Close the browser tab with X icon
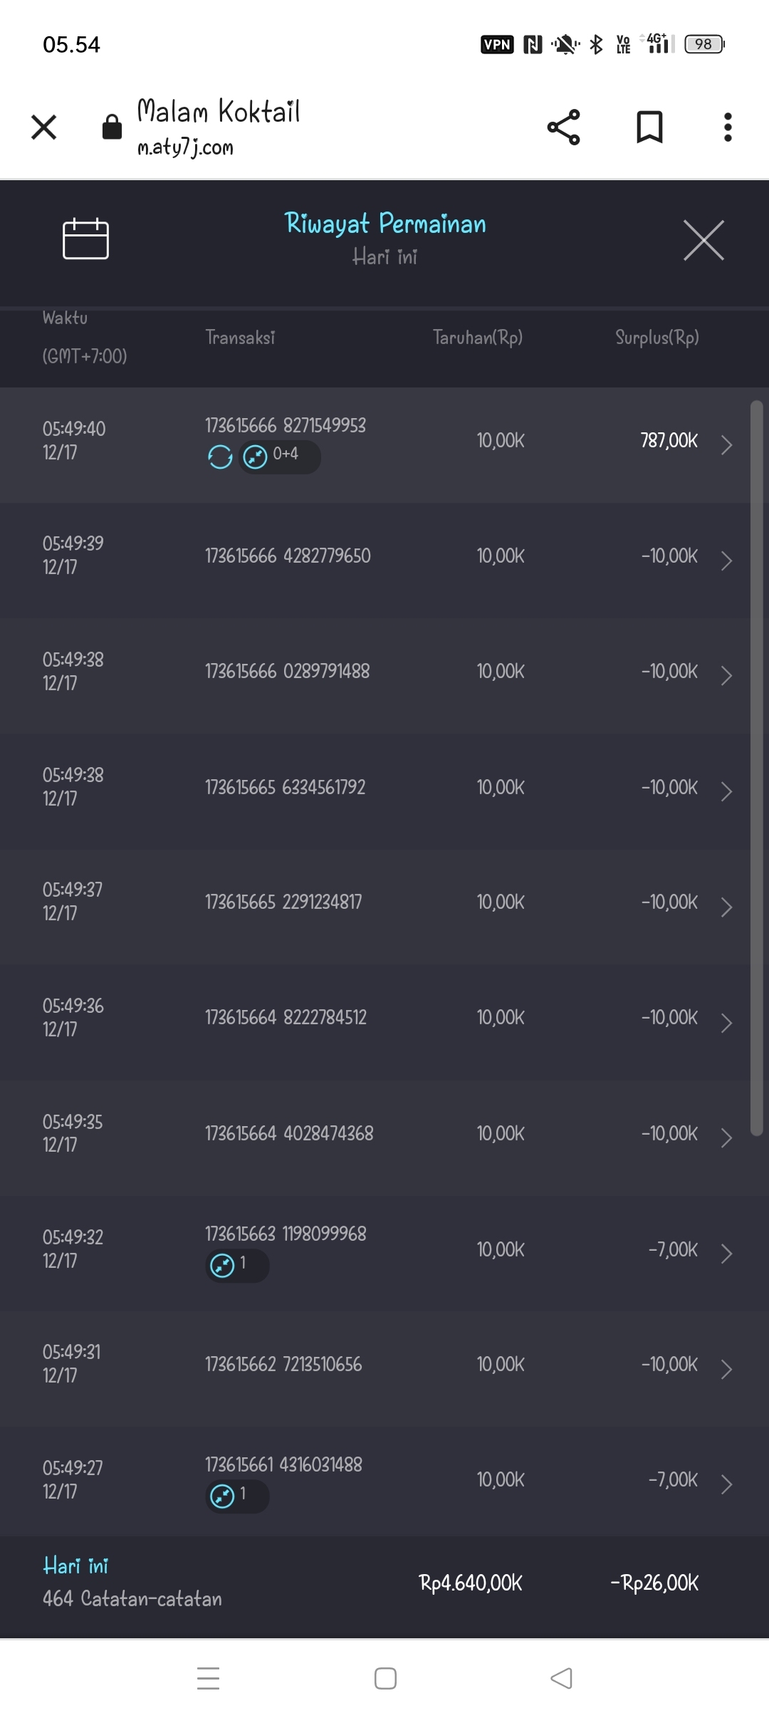The width and height of the screenshot is (769, 1718). pyautogui.click(x=44, y=127)
